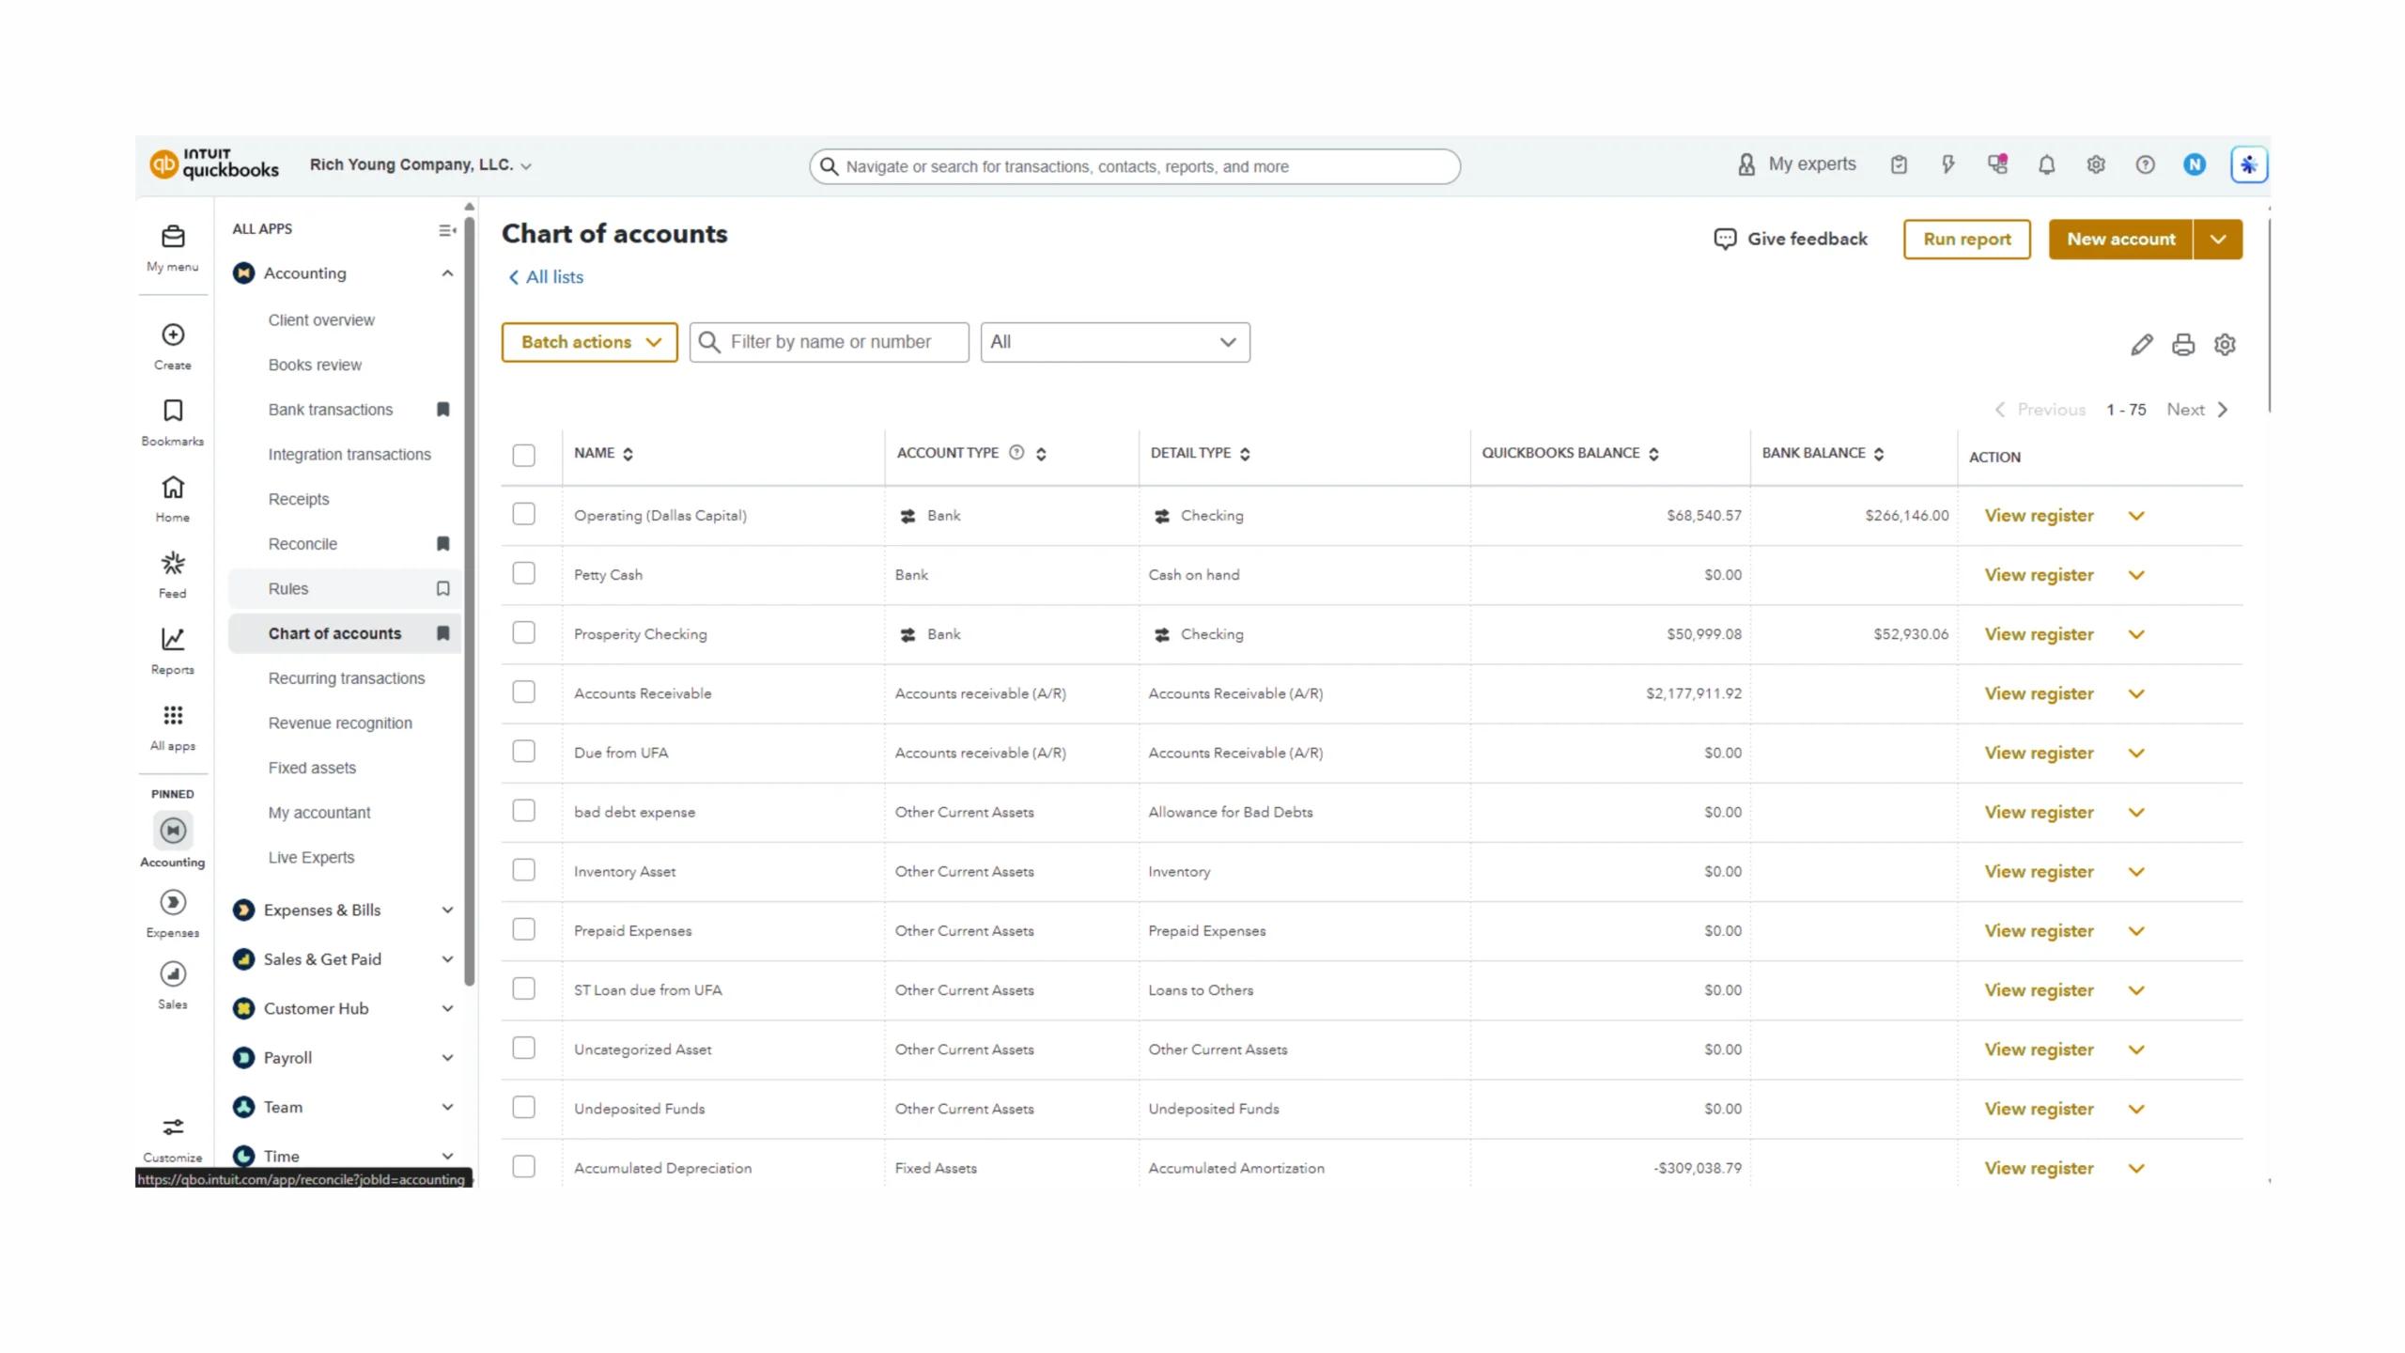Open the Feed icon in left rail

click(x=173, y=564)
